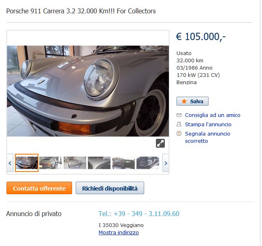This screenshot has height=246, width=262.
Task: Click the Richiedi disponibilità button
Action: click(111, 189)
